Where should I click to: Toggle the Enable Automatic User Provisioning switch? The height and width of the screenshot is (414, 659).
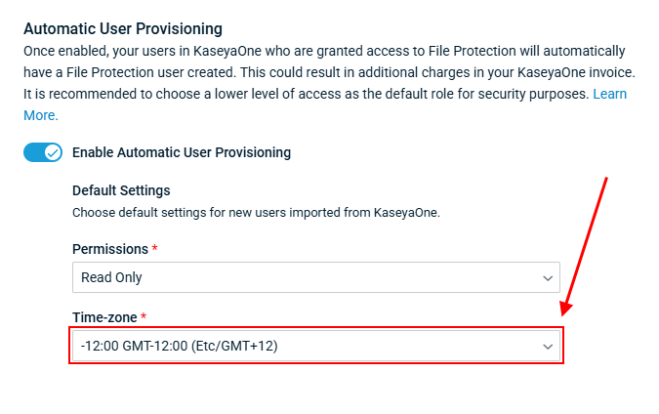42,152
